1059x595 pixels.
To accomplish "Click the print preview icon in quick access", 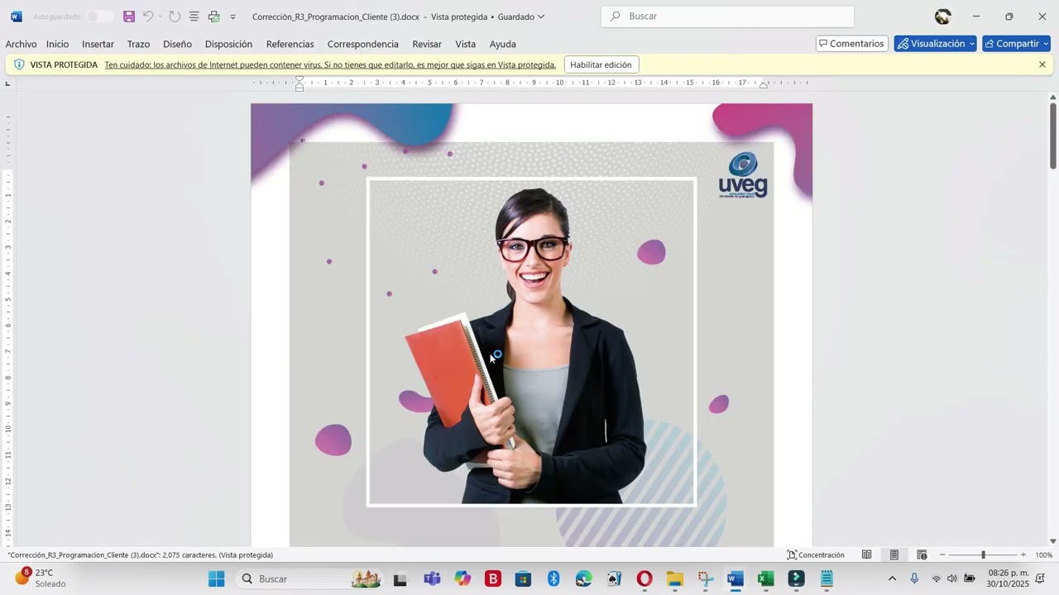I will [x=214, y=17].
